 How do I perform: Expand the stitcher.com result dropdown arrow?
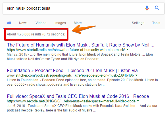136,75
